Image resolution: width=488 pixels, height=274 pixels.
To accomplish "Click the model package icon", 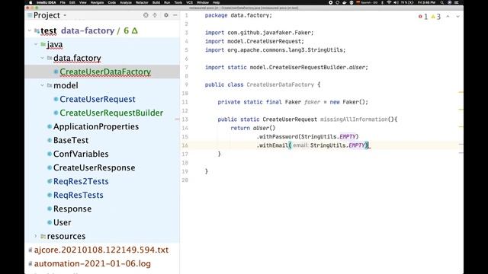I will click(49, 85).
